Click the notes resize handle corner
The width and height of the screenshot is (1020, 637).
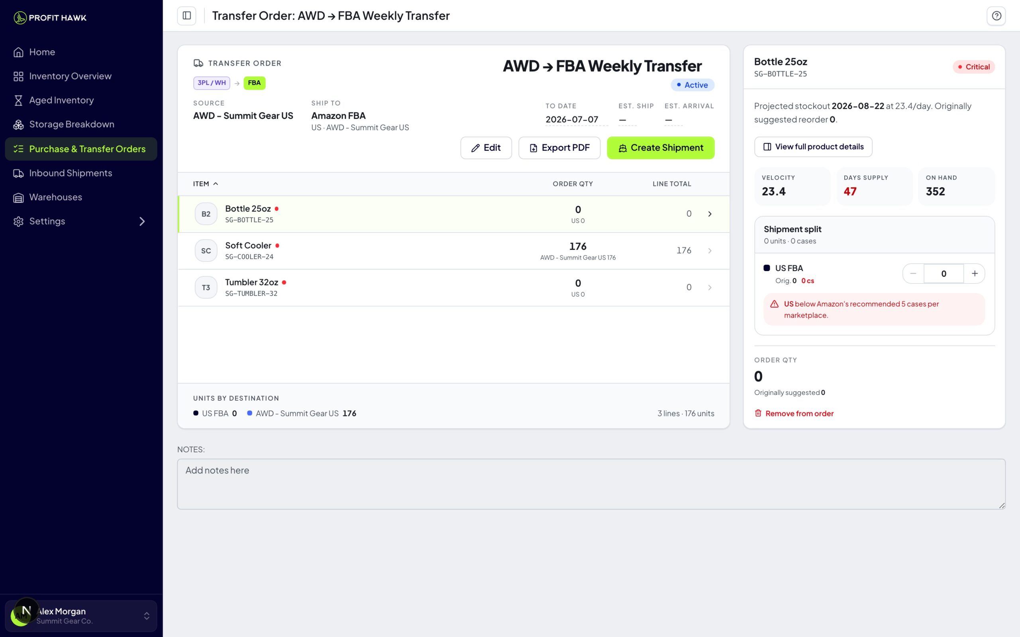tap(1001, 506)
